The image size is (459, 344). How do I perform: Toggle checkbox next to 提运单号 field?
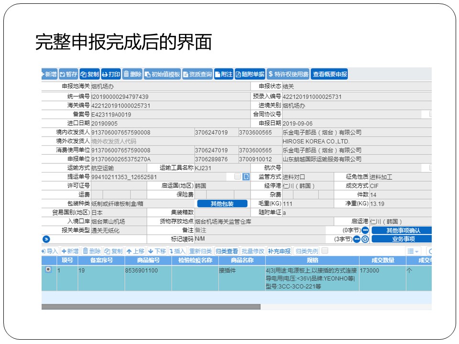point(238,177)
